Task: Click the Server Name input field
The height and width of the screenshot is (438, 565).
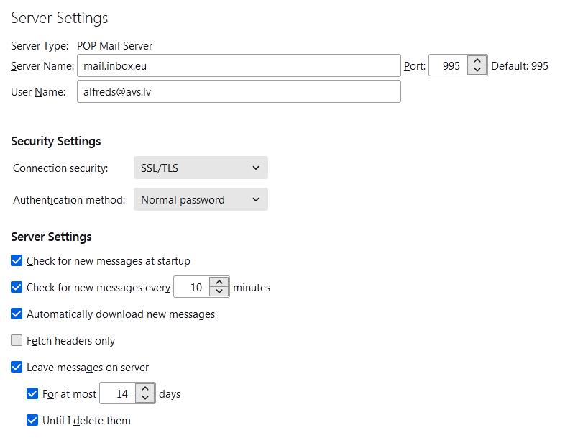Action: point(238,65)
